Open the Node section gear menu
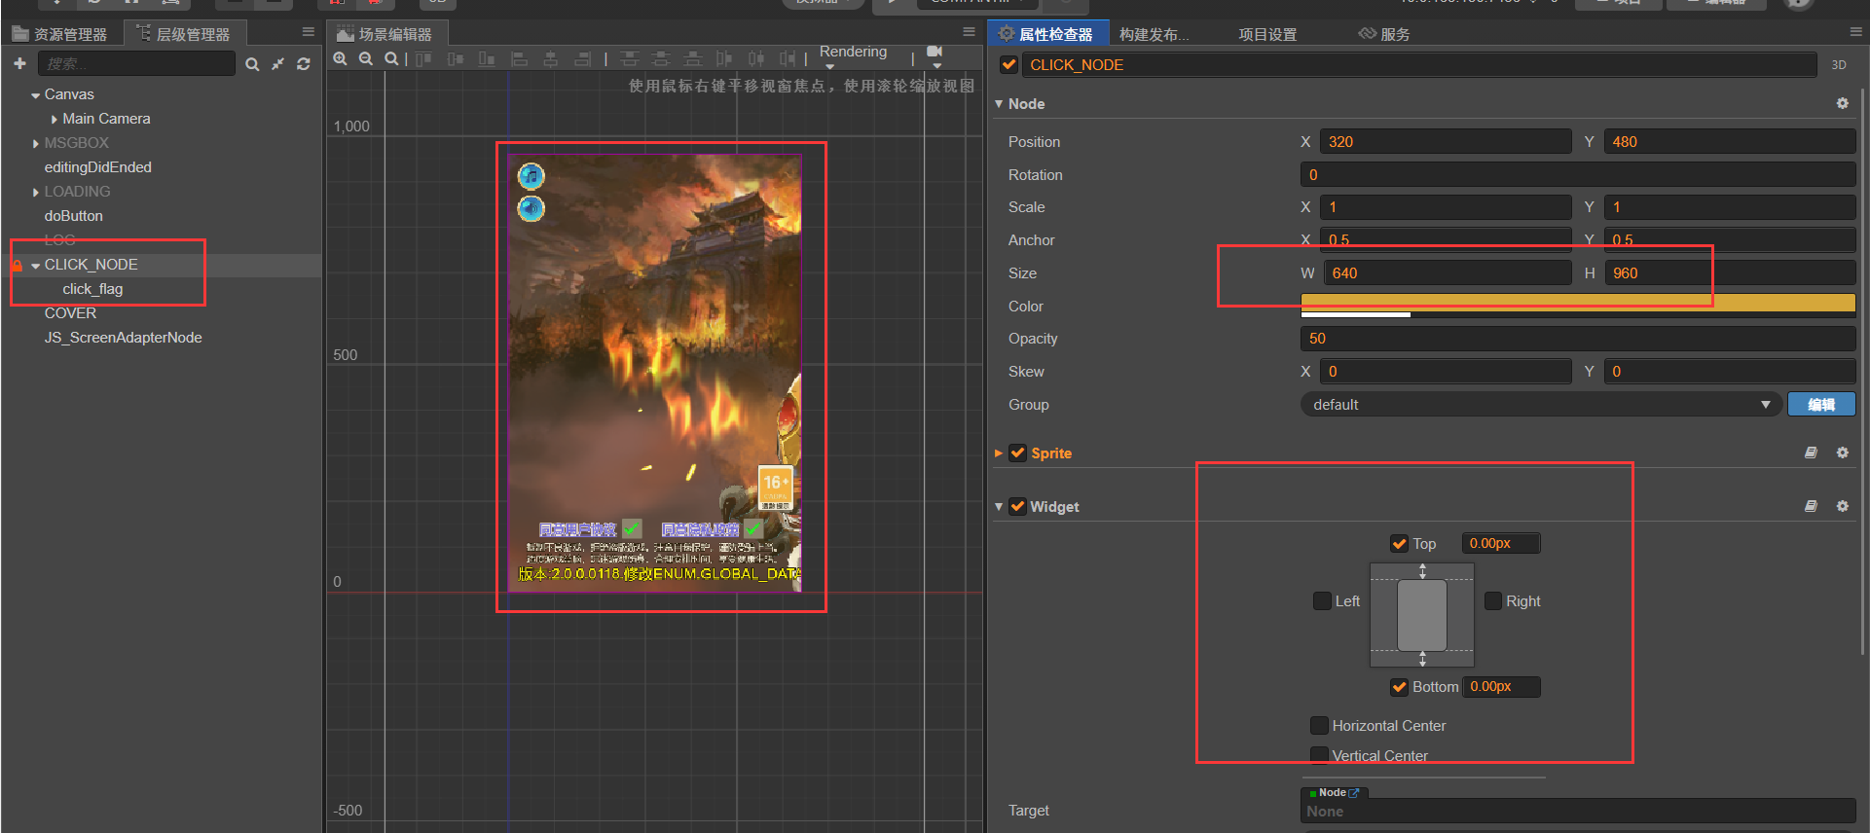The image size is (1870, 833). (x=1843, y=103)
